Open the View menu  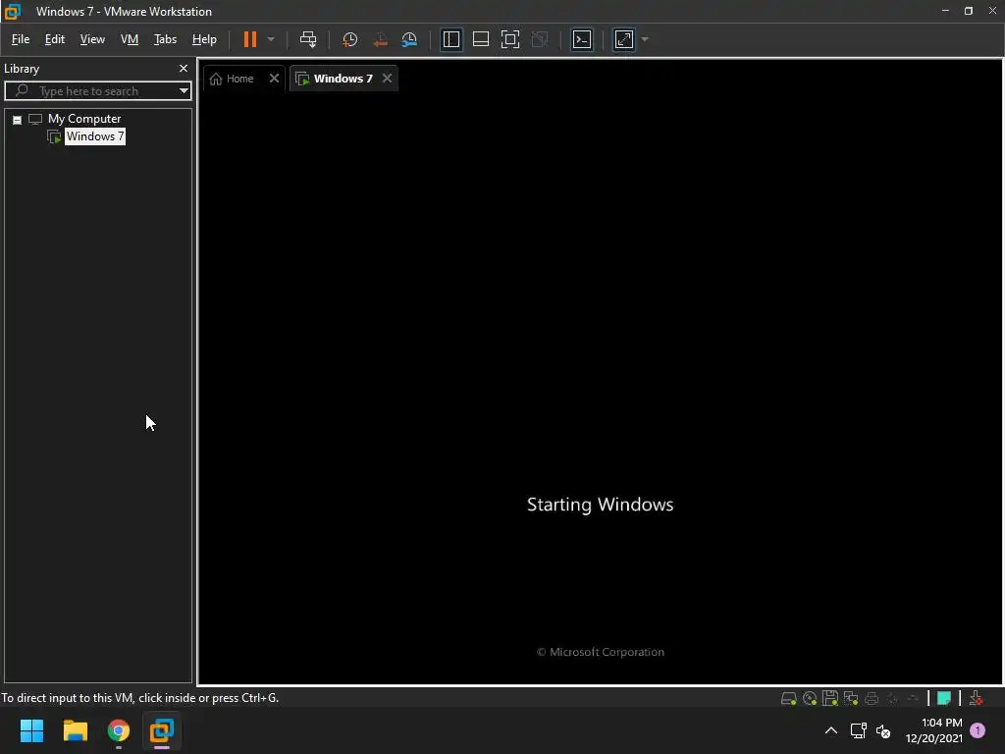(92, 39)
